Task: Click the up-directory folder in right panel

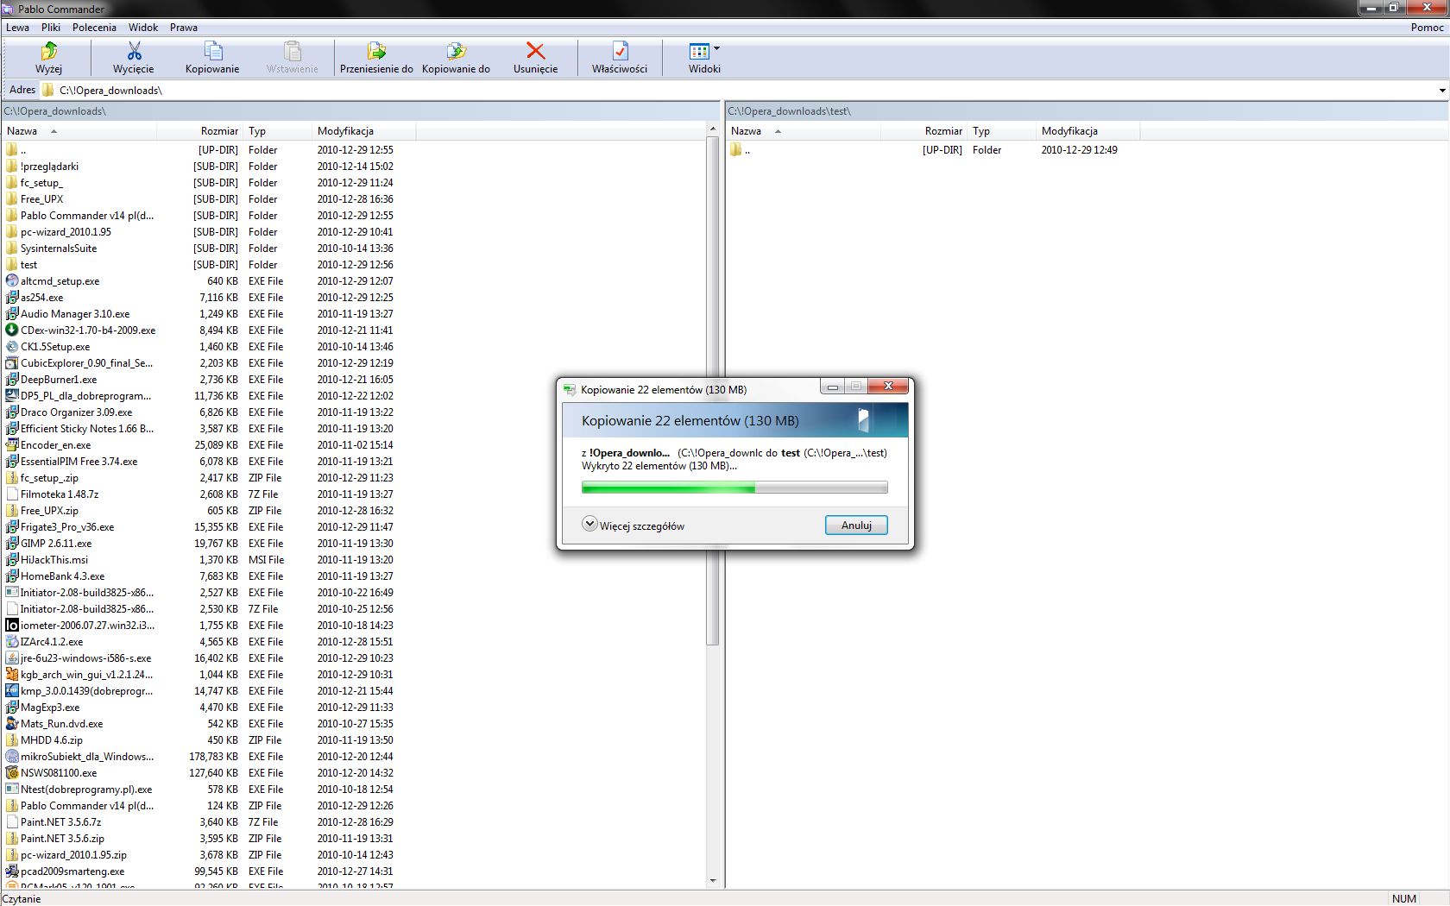Action: tap(736, 150)
